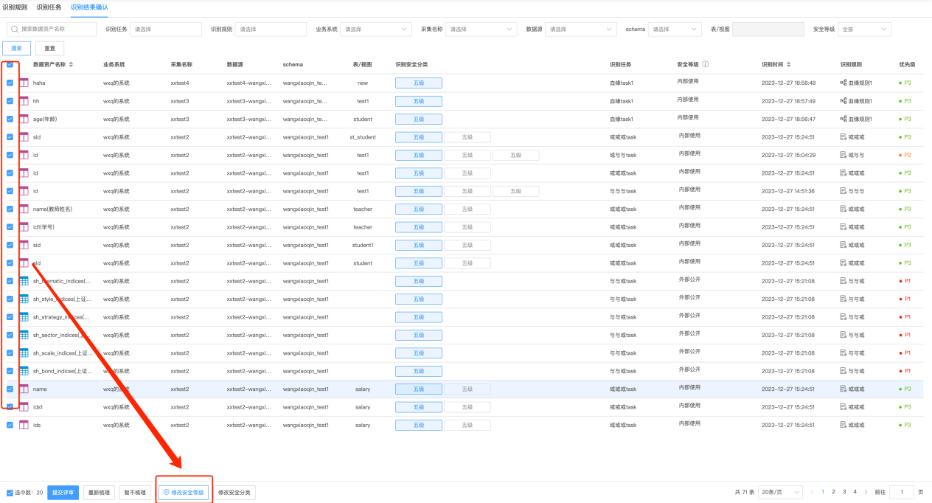Viewport: 932px width, 503px height.
Task: Click the P2 priority in 或与与task row
Action: point(905,155)
